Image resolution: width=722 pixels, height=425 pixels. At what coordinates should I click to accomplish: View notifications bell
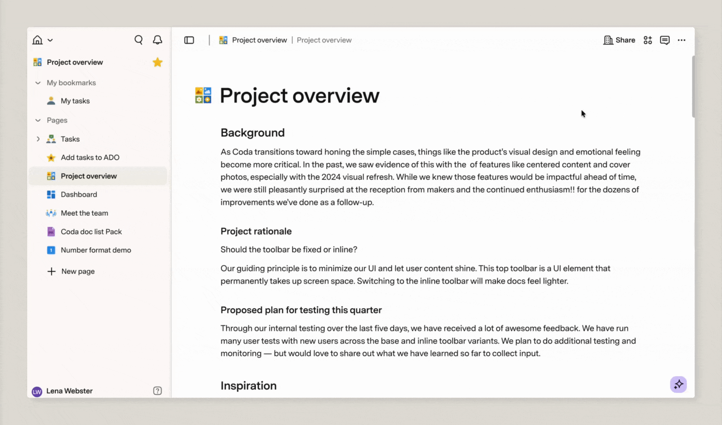click(158, 40)
